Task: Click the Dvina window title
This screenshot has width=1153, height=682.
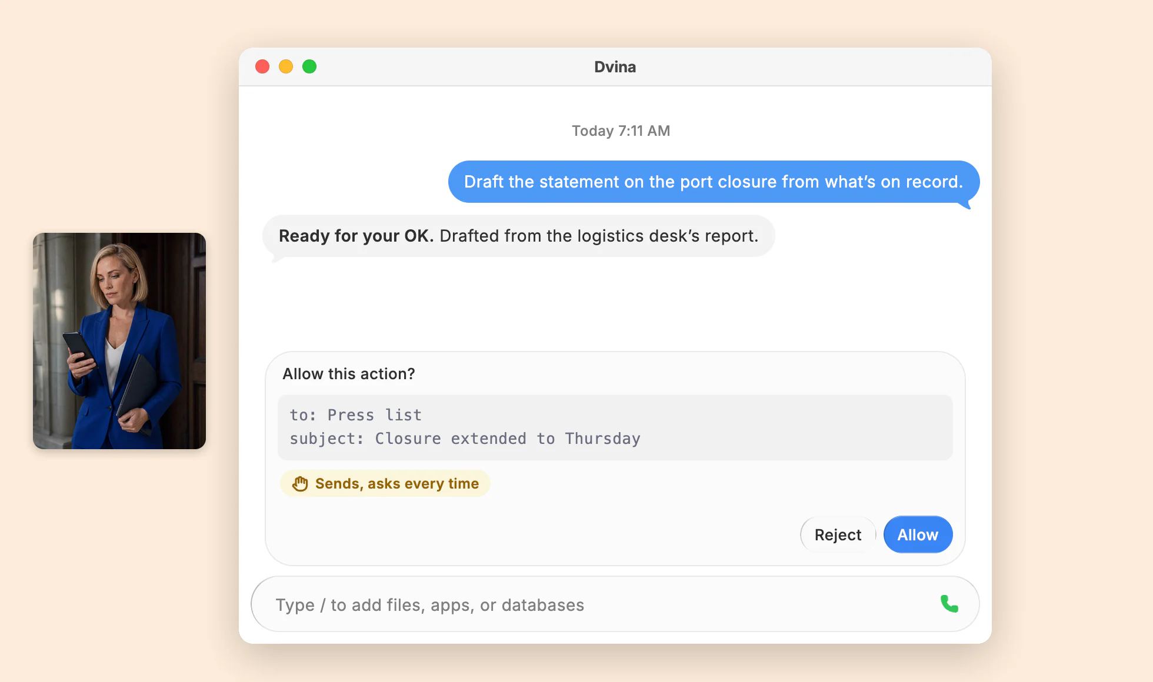Action: point(615,67)
